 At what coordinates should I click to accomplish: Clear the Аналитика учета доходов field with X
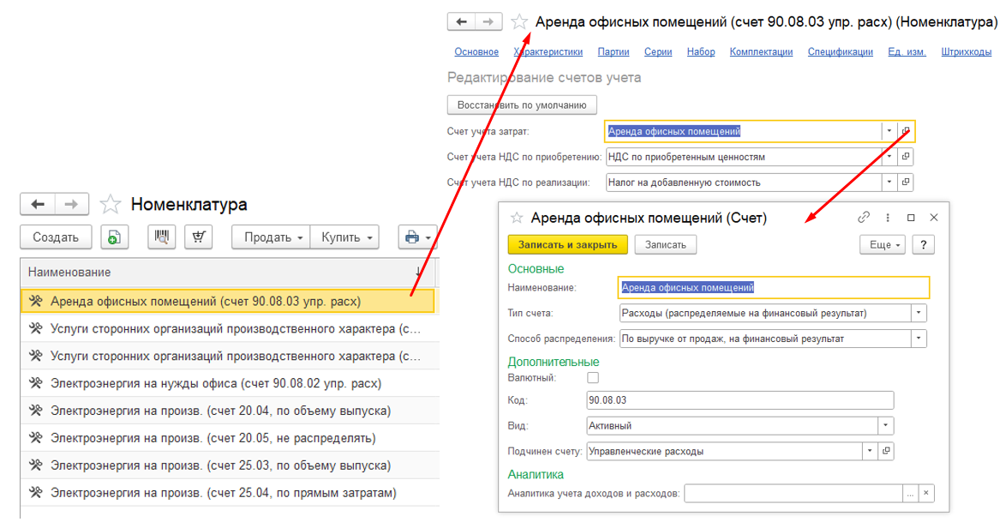pos(925,494)
